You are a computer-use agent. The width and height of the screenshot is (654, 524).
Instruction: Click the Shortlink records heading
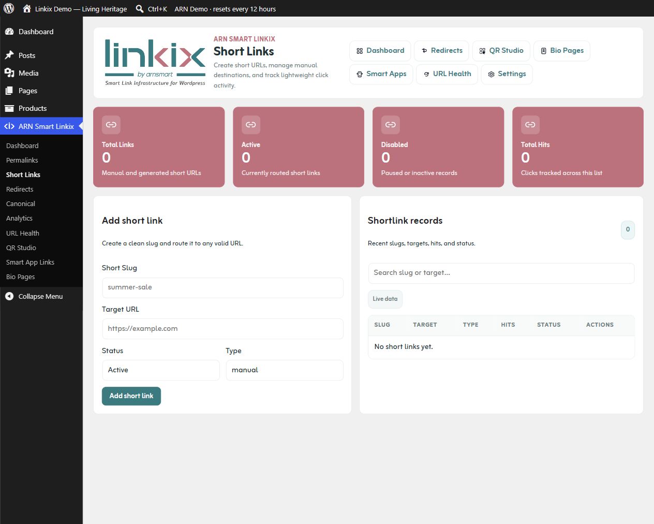tap(405, 221)
